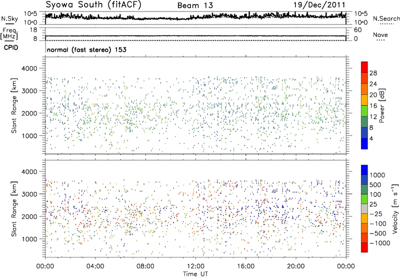The height and width of the screenshot is (277, 400).
Task: Click the '500' label on velocity colorbar
Action: tap(375, 184)
